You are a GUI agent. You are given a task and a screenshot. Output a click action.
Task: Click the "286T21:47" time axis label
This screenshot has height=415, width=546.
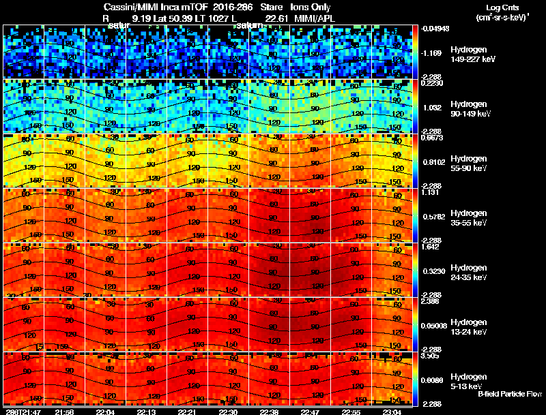point(24,412)
